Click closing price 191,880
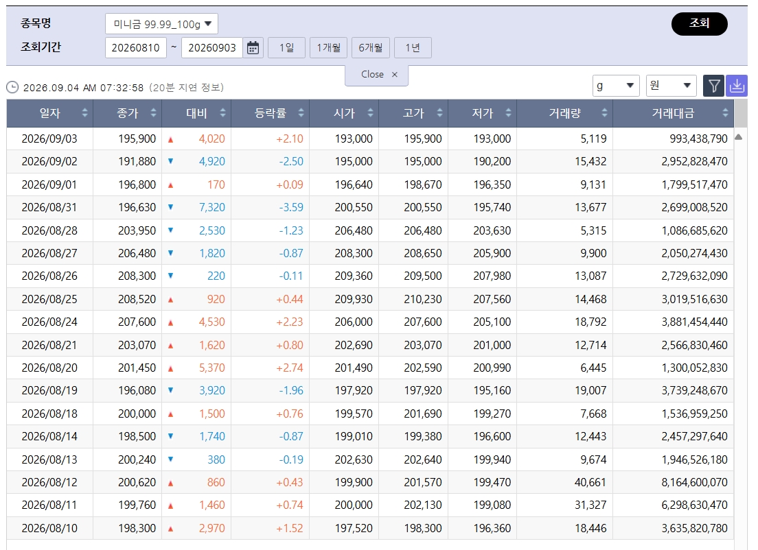This screenshot has width=758, height=550. [x=137, y=162]
